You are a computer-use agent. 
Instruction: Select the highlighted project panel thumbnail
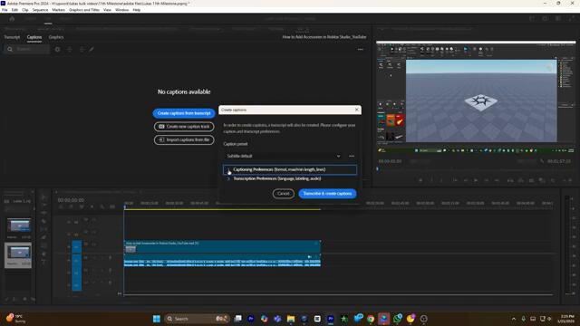[x=18, y=255]
